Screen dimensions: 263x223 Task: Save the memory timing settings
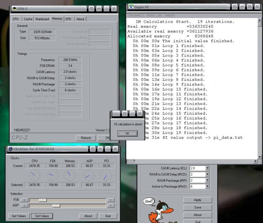(198, 207)
